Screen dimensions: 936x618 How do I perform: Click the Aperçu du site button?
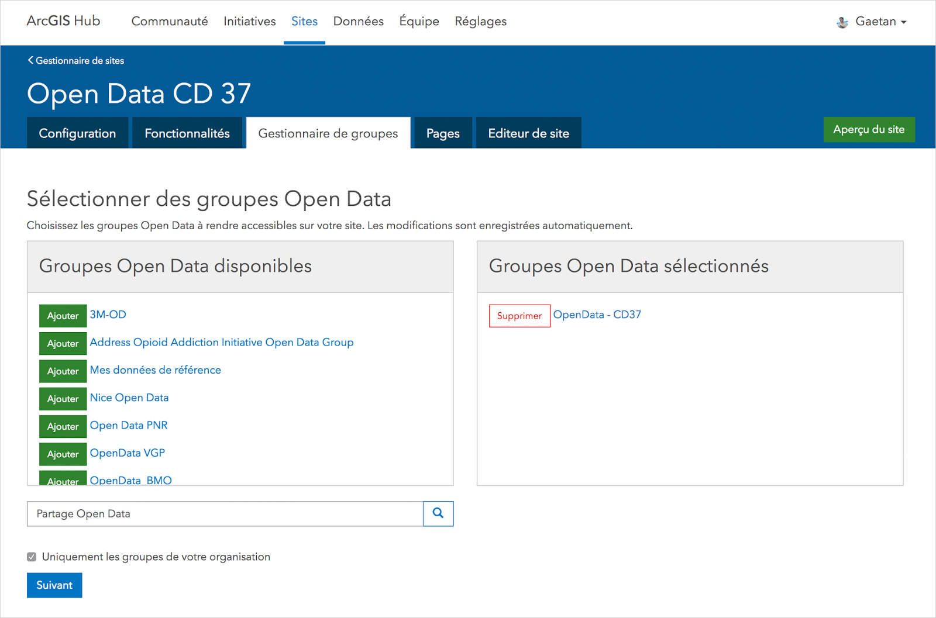click(x=869, y=129)
